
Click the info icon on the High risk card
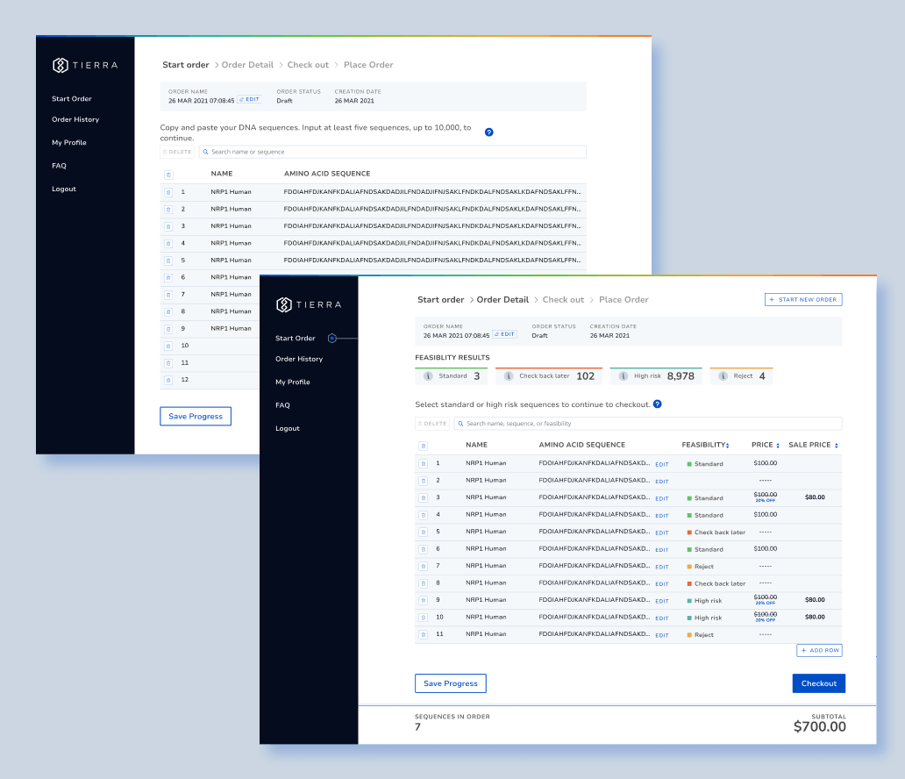point(624,376)
